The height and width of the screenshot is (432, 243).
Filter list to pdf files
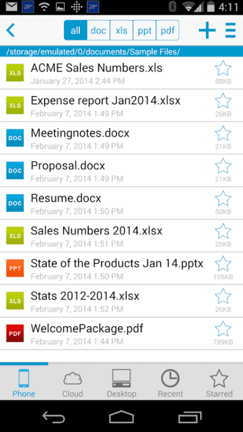pos(168,30)
